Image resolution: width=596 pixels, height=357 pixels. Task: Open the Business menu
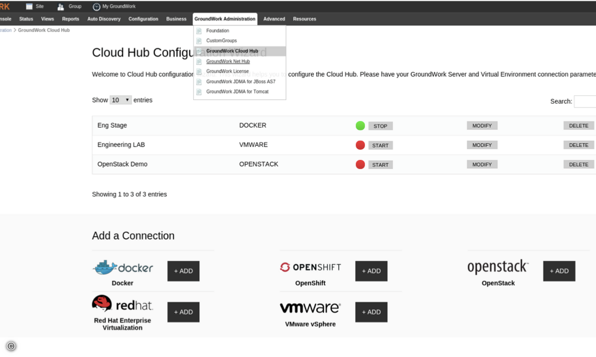pos(176,19)
